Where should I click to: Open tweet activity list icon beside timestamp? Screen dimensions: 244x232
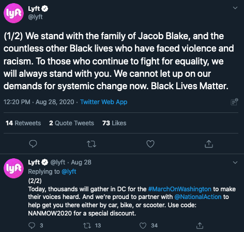(x=234, y=102)
